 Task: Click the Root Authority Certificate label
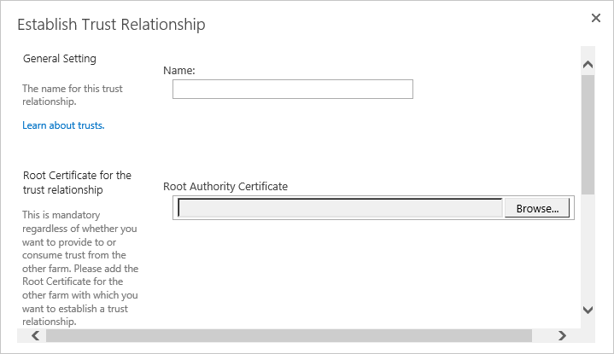[225, 186]
